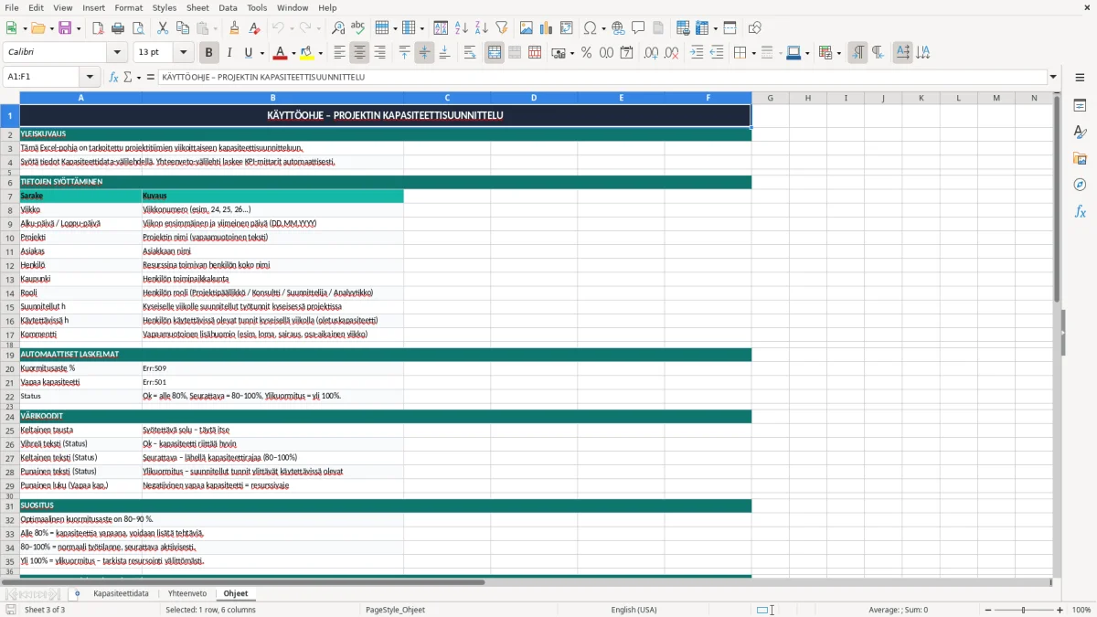Open Borders dropdown arrow
The height and width of the screenshot is (617, 1097).
[x=754, y=53]
